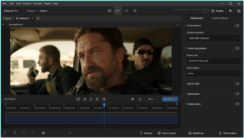Open the three-dot preview options menu
The width and height of the screenshot is (244, 138).
click(x=178, y=24)
